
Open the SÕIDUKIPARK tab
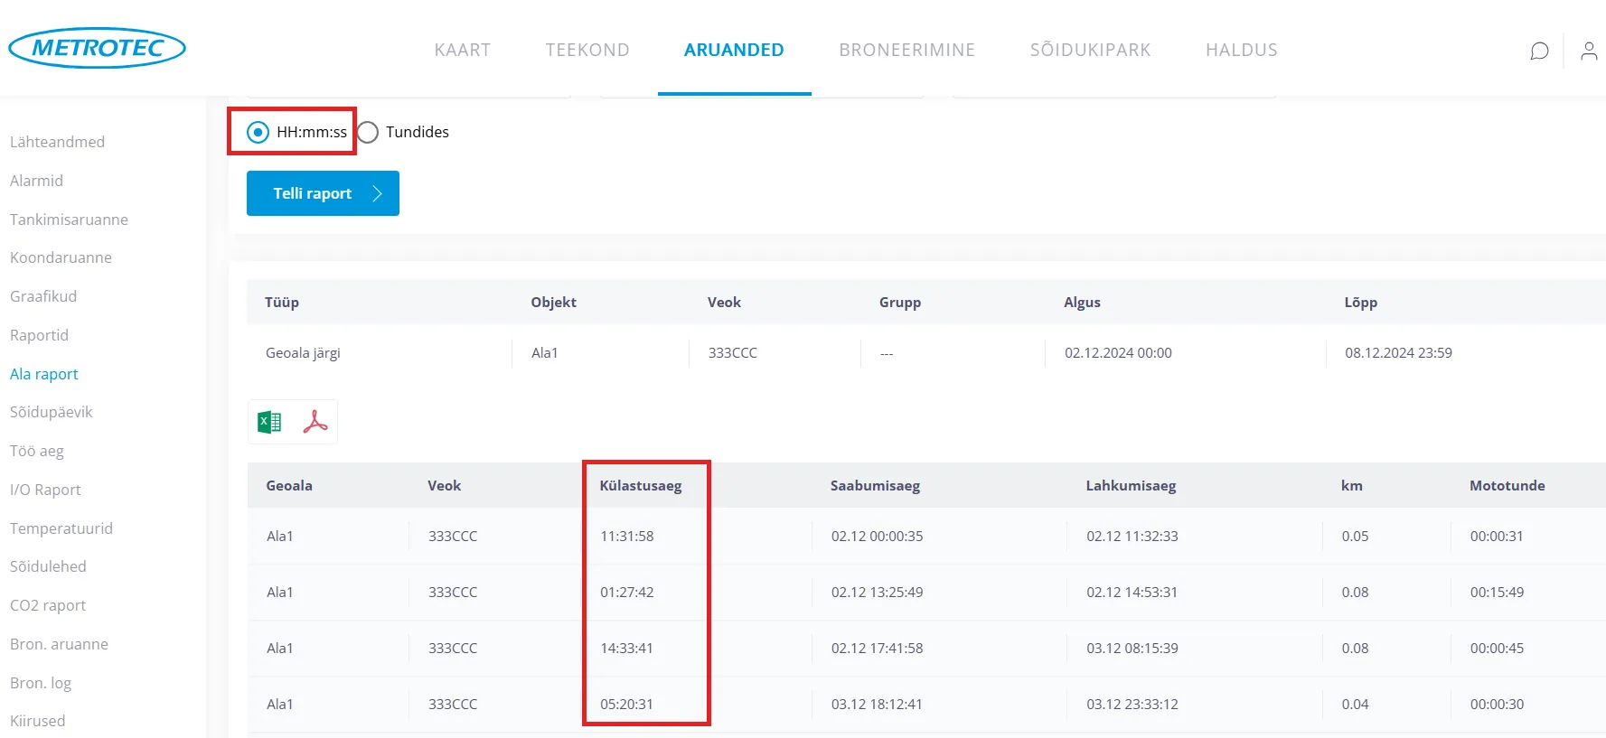coord(1090,50)
